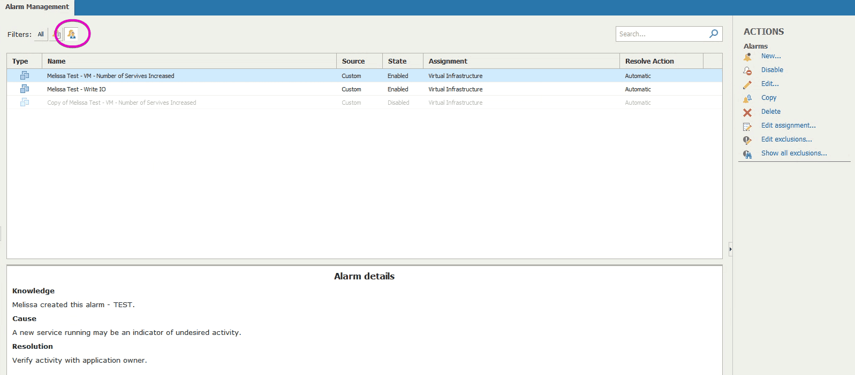Click Custom source in the disabled row

point(351,103)
